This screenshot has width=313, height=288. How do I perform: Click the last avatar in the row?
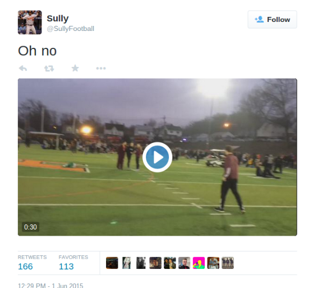[x=228, y=263]
